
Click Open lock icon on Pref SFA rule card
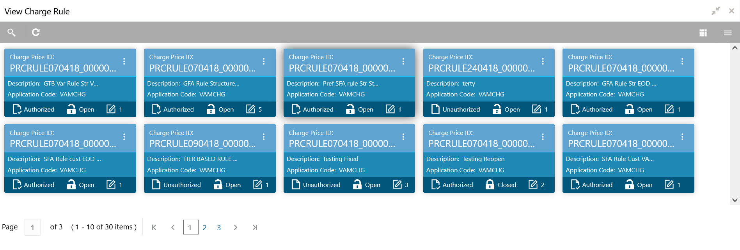point(350,109)
